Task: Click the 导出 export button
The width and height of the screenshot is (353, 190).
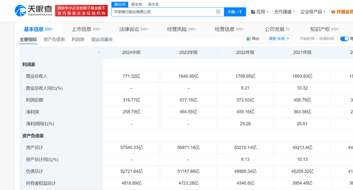Action: [253, 39]
